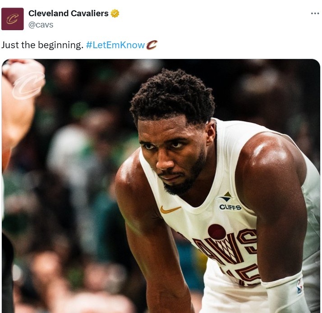Click the NBA logo on the wristband
This screenshot has width=322, height=313.
click(299, 286)
